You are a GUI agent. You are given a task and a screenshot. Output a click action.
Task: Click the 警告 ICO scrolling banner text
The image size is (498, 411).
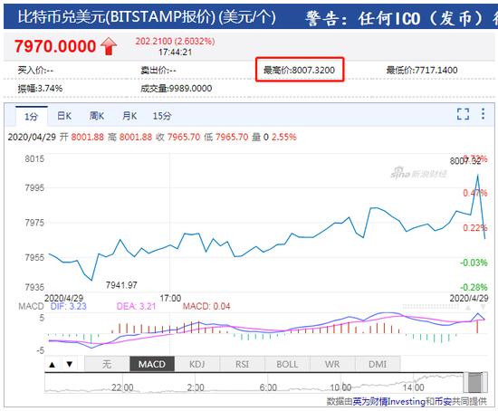tap(401, 18)
